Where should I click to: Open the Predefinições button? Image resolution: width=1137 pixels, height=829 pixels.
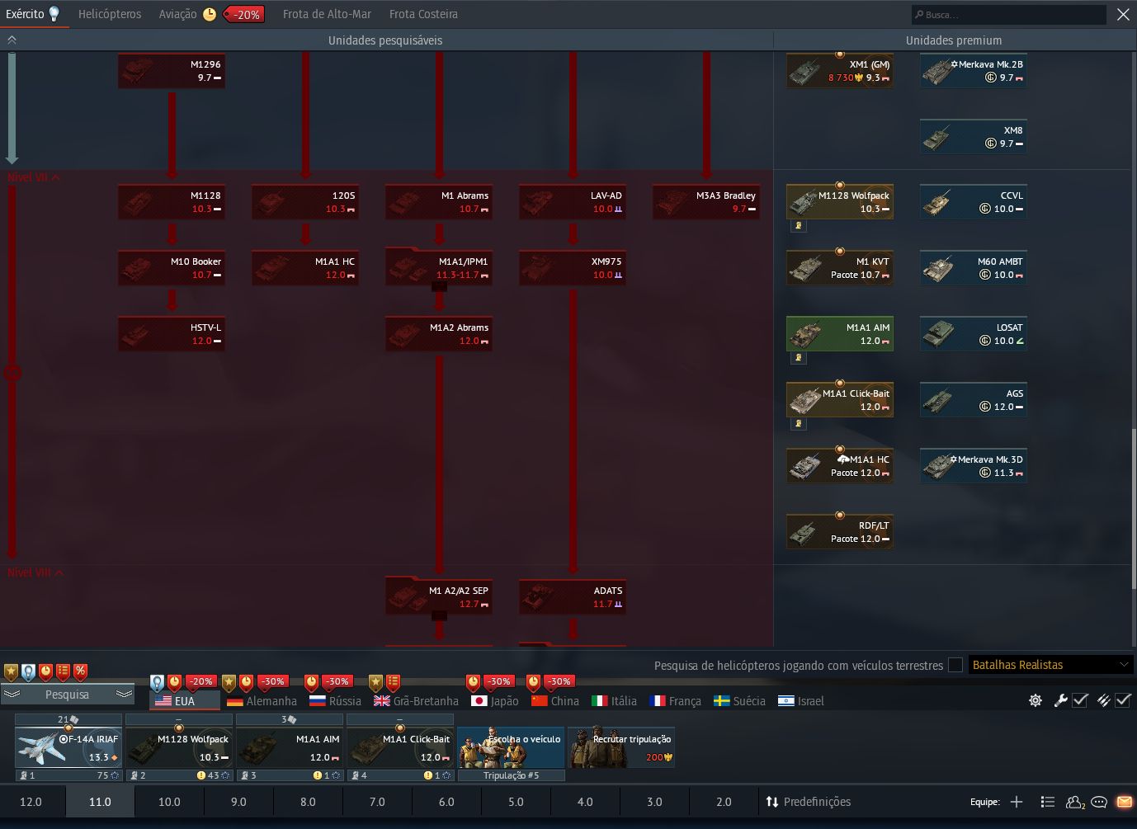tap(809, 802)
